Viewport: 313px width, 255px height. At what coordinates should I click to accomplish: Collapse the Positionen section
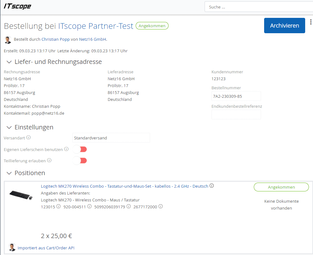pos(9,173)
